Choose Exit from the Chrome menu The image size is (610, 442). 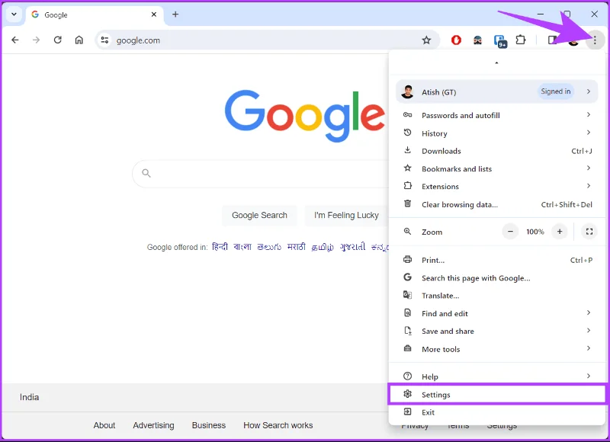tap(497, 412)
